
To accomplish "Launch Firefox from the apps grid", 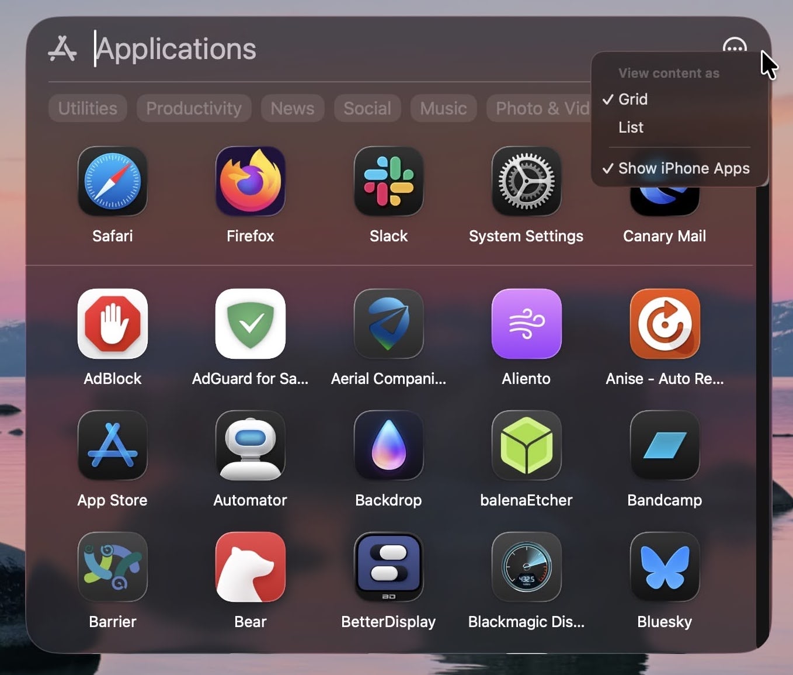I will pyautogui.click(x=250, y=181).
